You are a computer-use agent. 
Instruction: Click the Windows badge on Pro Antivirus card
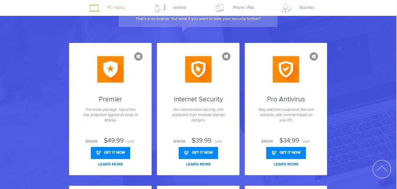(x=314, y=56)
